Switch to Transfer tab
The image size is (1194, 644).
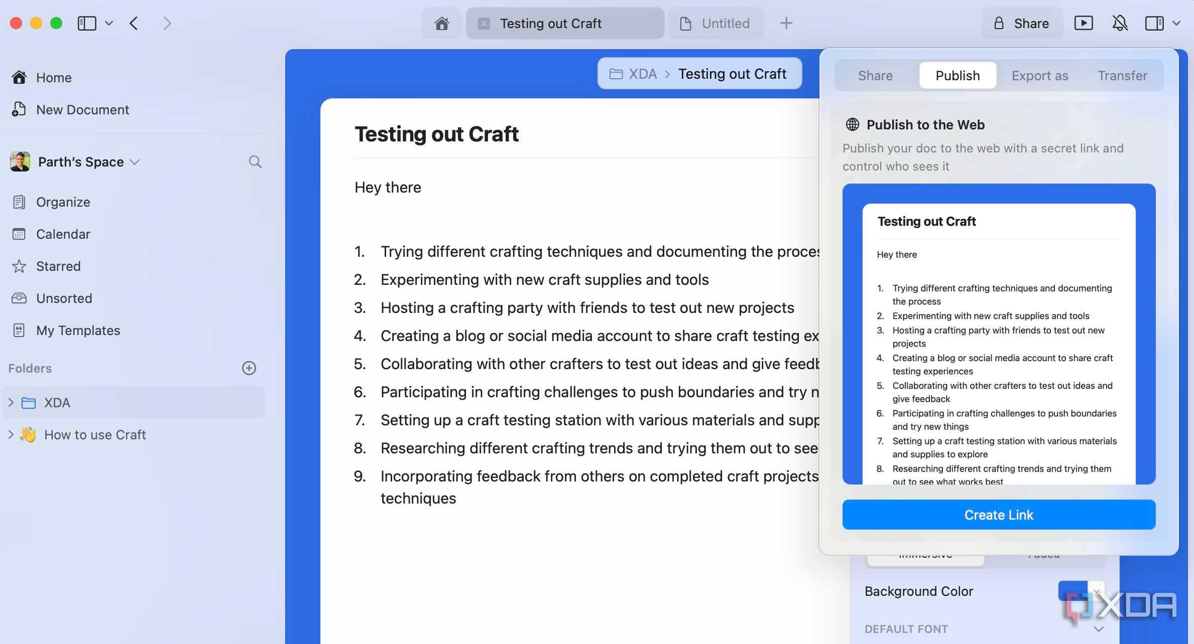pos(1122,75)
